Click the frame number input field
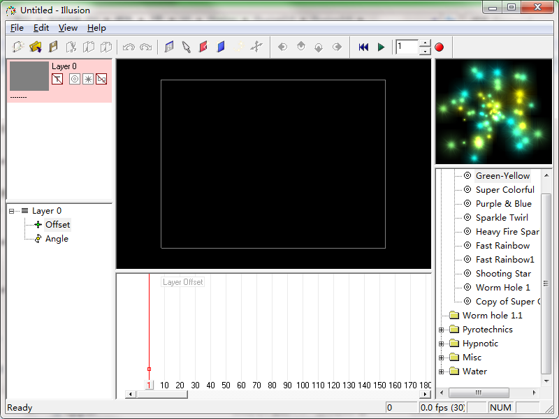The image size is (559, 419). pos(407,47)
